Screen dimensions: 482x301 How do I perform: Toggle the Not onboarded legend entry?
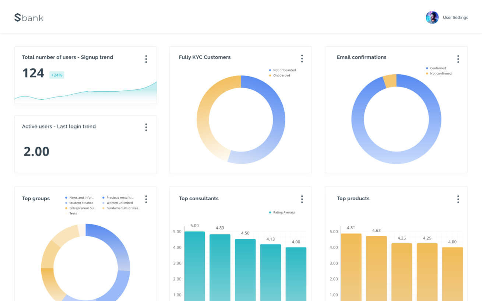coord(282,70)
